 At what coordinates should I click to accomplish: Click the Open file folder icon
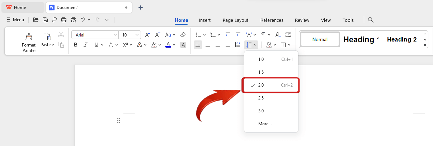pos(36,20)
